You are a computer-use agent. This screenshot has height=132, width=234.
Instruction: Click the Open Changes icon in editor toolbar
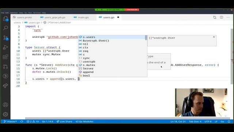pyautogui.click(x=215, y=17)
